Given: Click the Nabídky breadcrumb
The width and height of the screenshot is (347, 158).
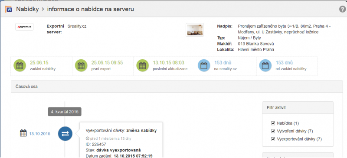Looking at the screenshot, I should click(27, 9).
